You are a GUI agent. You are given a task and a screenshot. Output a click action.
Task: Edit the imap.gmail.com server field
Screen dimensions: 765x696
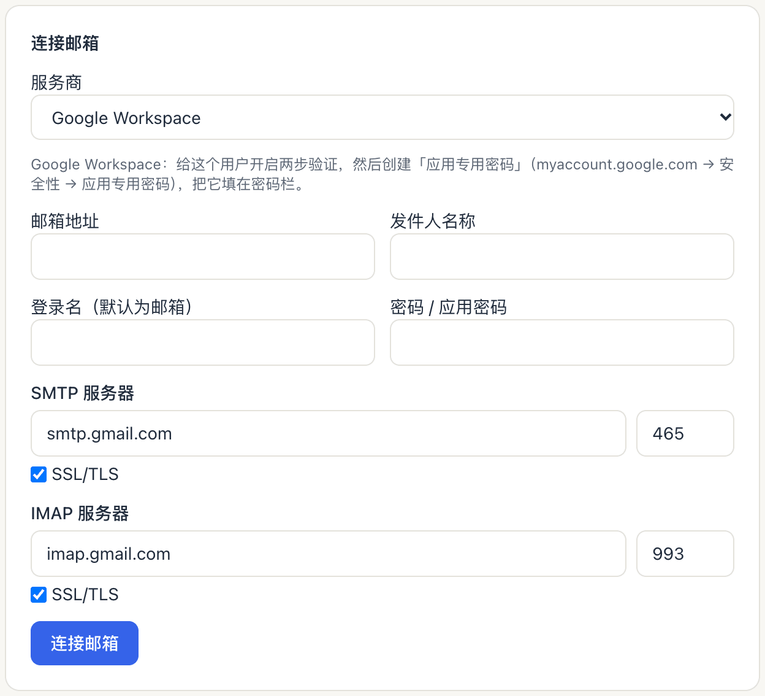pos(329,554)
